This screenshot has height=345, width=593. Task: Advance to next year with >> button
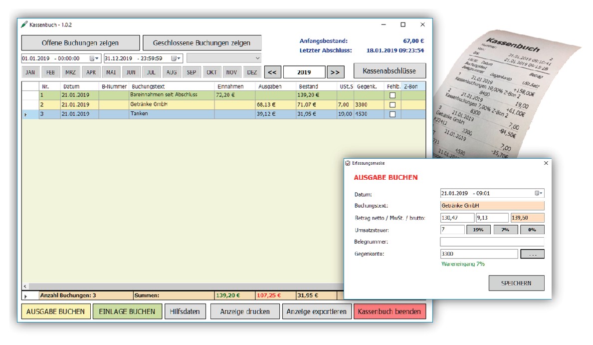click(x=335, y=72)
